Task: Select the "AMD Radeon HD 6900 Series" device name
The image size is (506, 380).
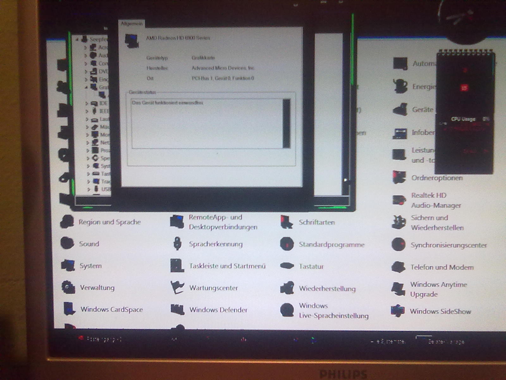Action: point(178,38)
